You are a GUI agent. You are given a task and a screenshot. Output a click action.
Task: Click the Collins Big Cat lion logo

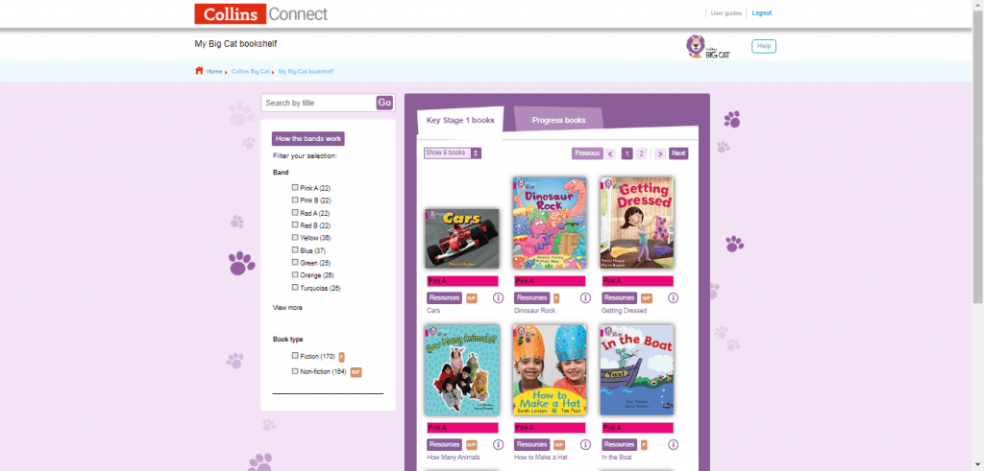click(x=708, y=47)
